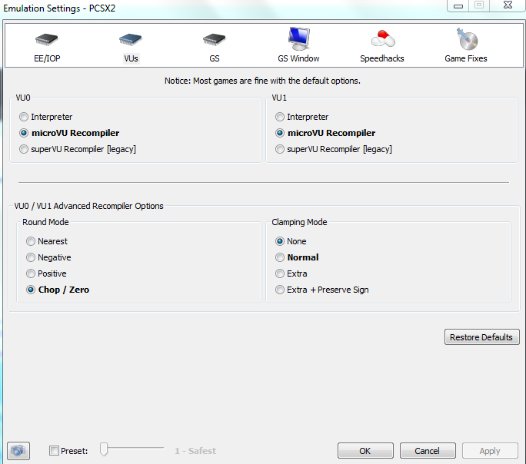
Task: Select the blue VUs chip icon
Action: click(x=131, y=39)
